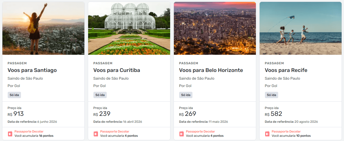344x141 pixels.
Task: Click the R$ 582 Recife price
Action: coord(273,114)
